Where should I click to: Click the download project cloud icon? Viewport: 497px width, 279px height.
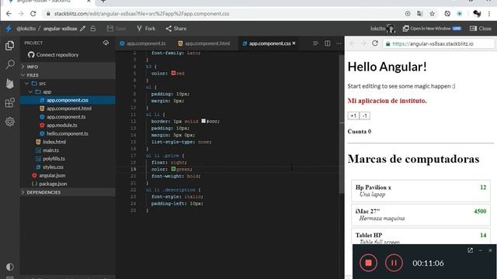click(106, 43)
